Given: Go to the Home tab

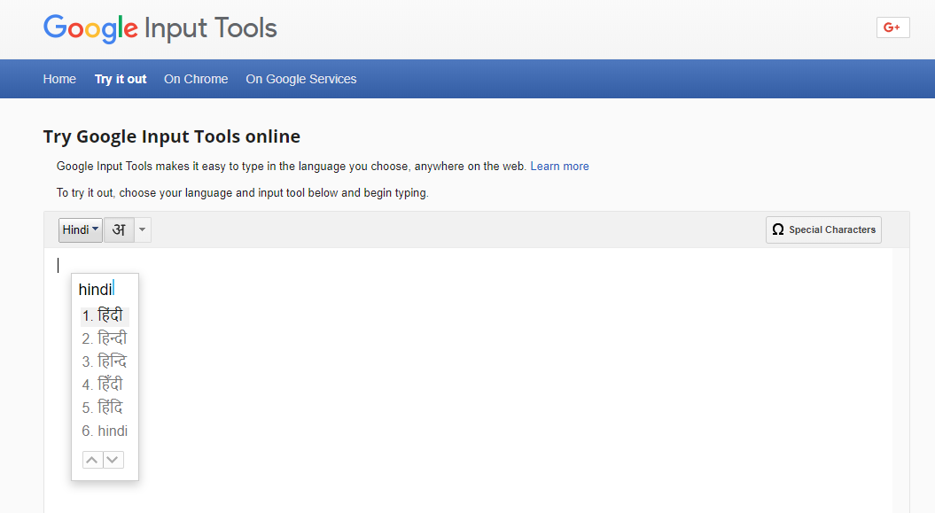Looking at the screenshot, I should (59, 79).
